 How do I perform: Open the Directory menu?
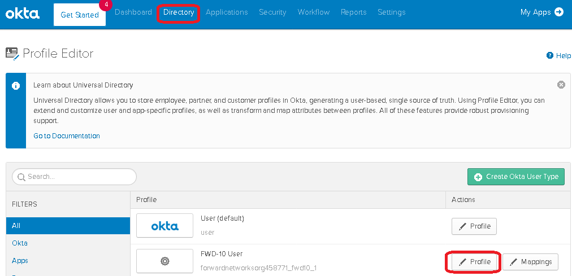(x=179, y=12)
